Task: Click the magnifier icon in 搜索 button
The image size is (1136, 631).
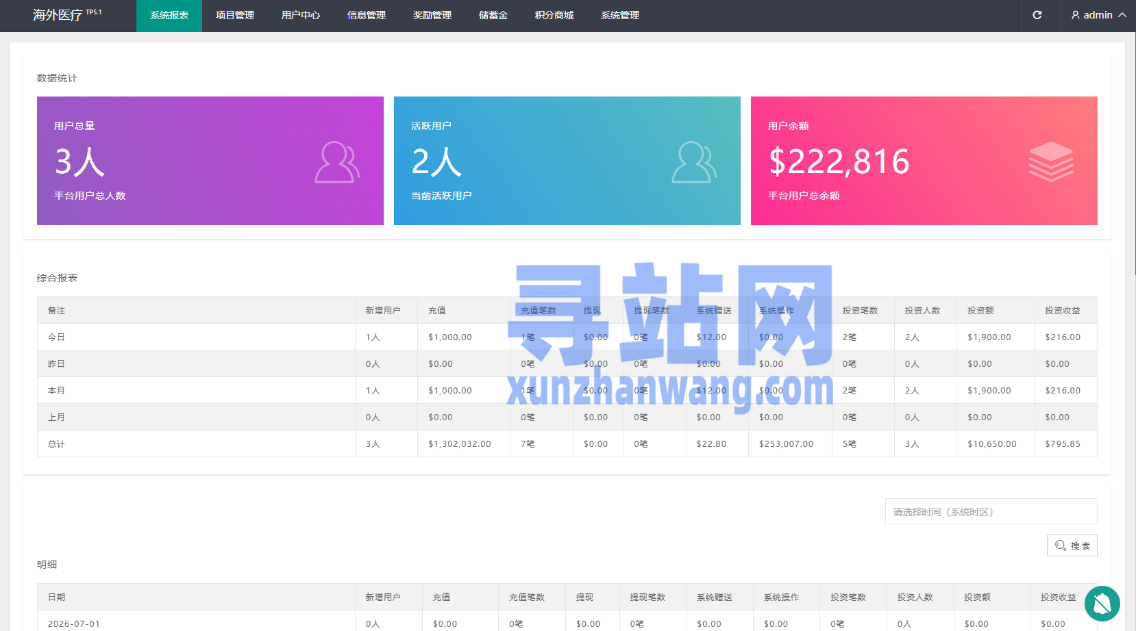Action: 1061,545
